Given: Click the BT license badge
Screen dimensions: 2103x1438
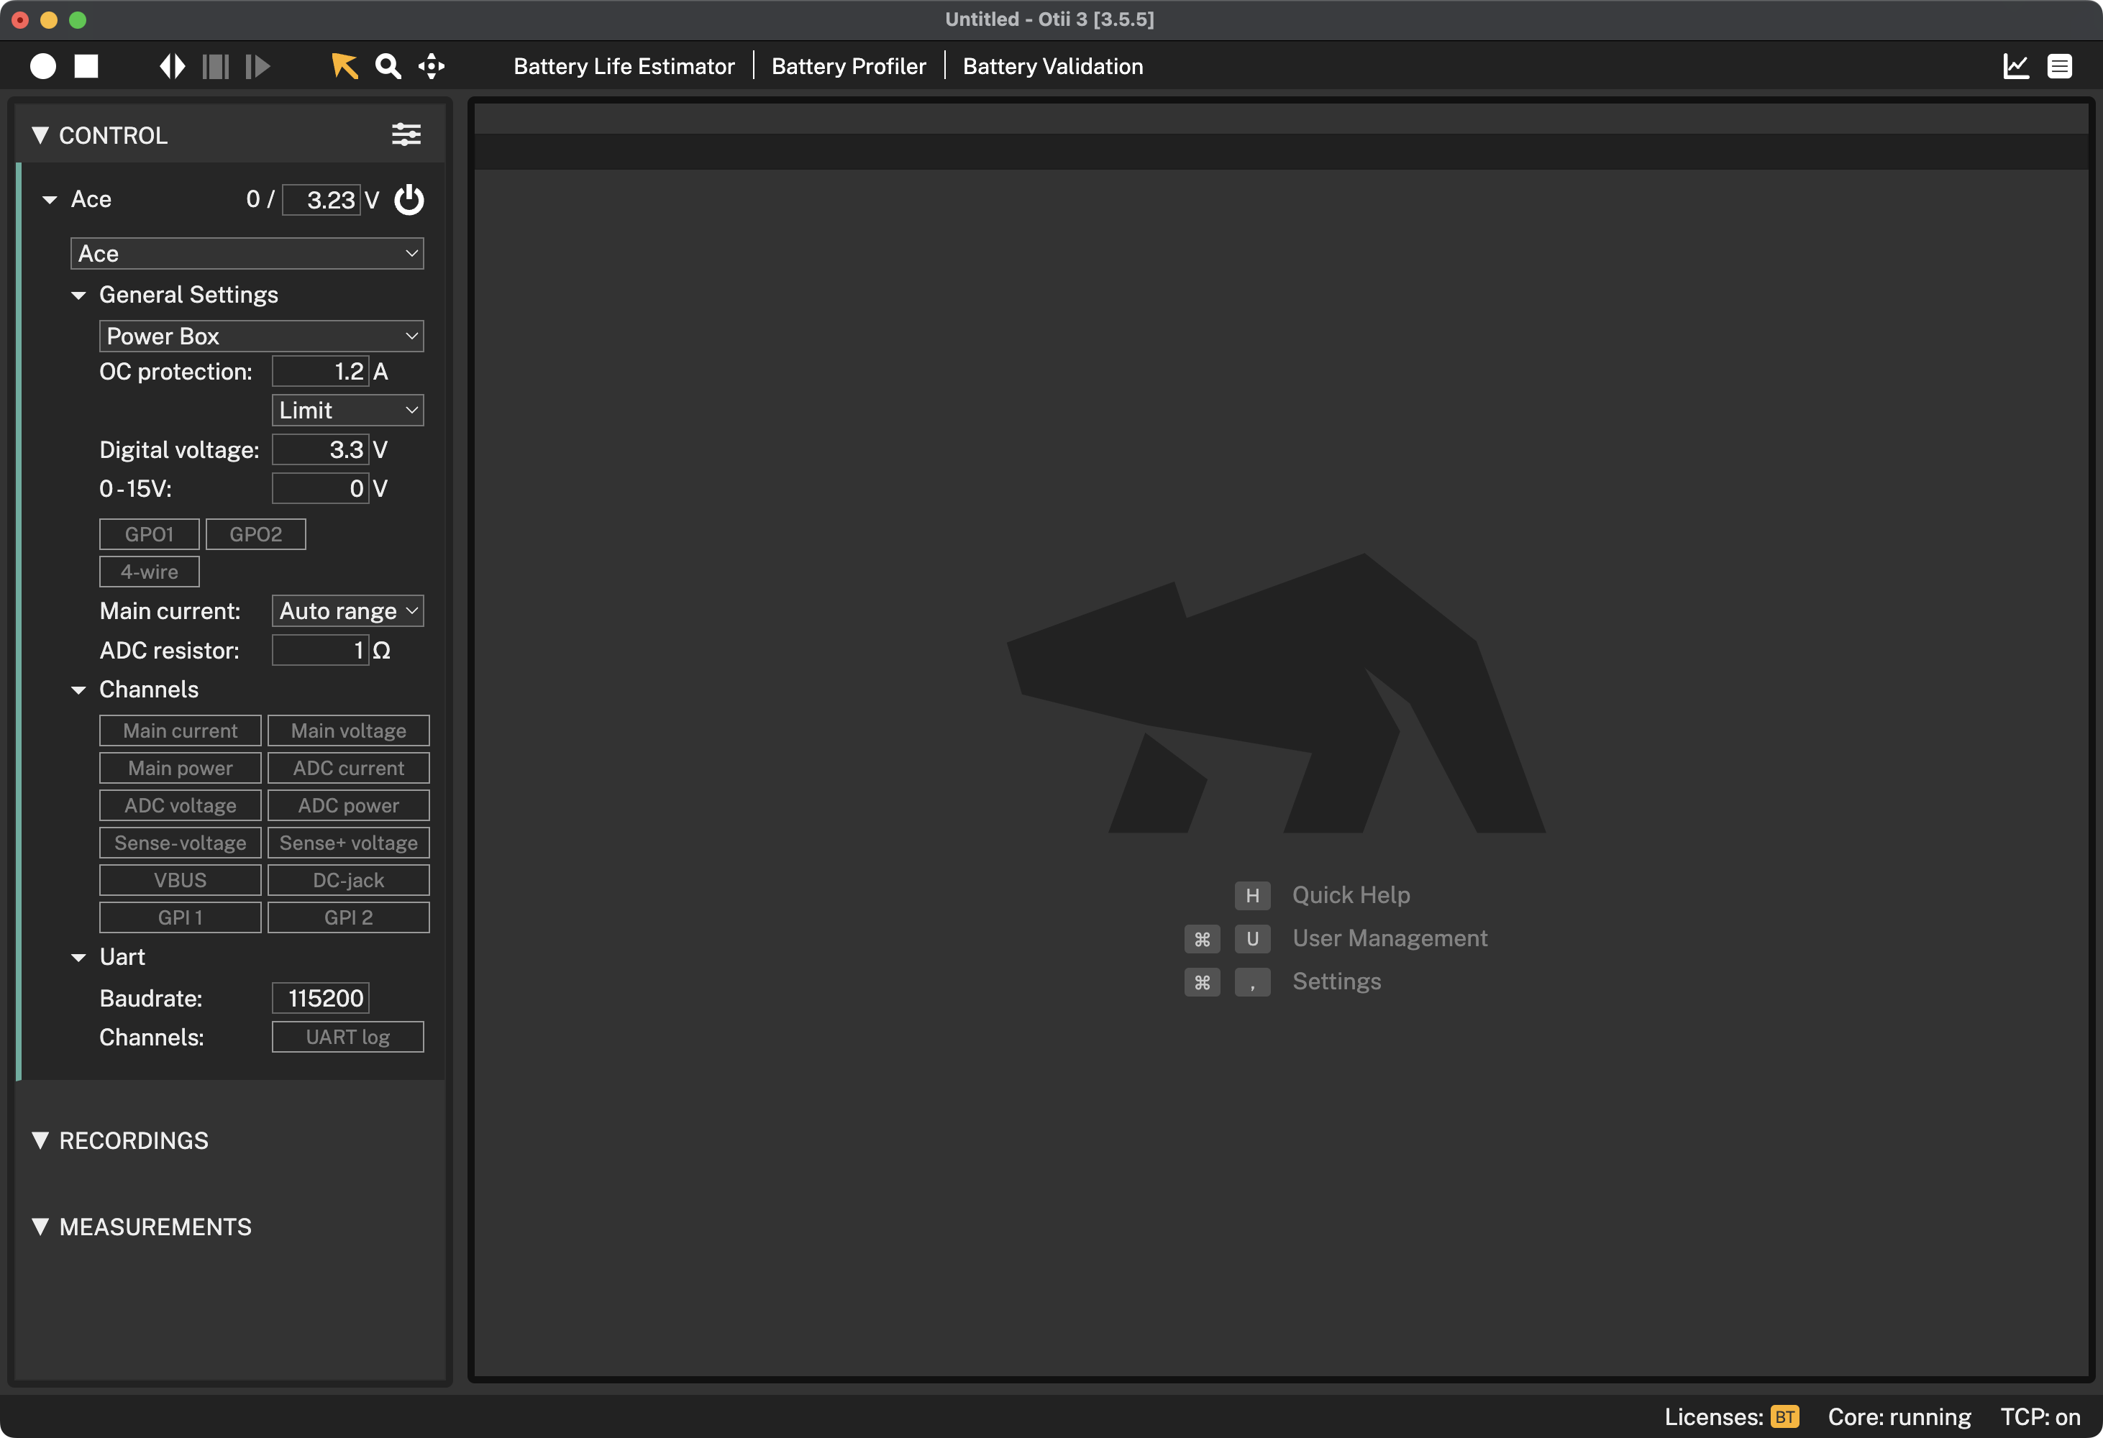Looking at the screenshot, I should (x=1784, y=1416).
